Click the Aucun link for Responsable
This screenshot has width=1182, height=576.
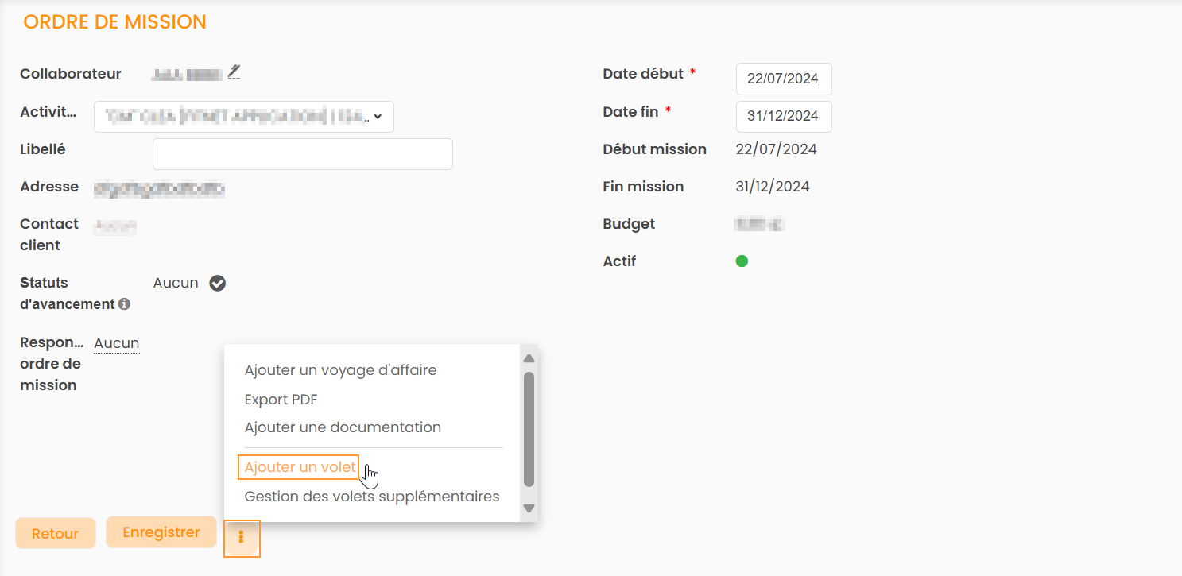click(117, 343)
